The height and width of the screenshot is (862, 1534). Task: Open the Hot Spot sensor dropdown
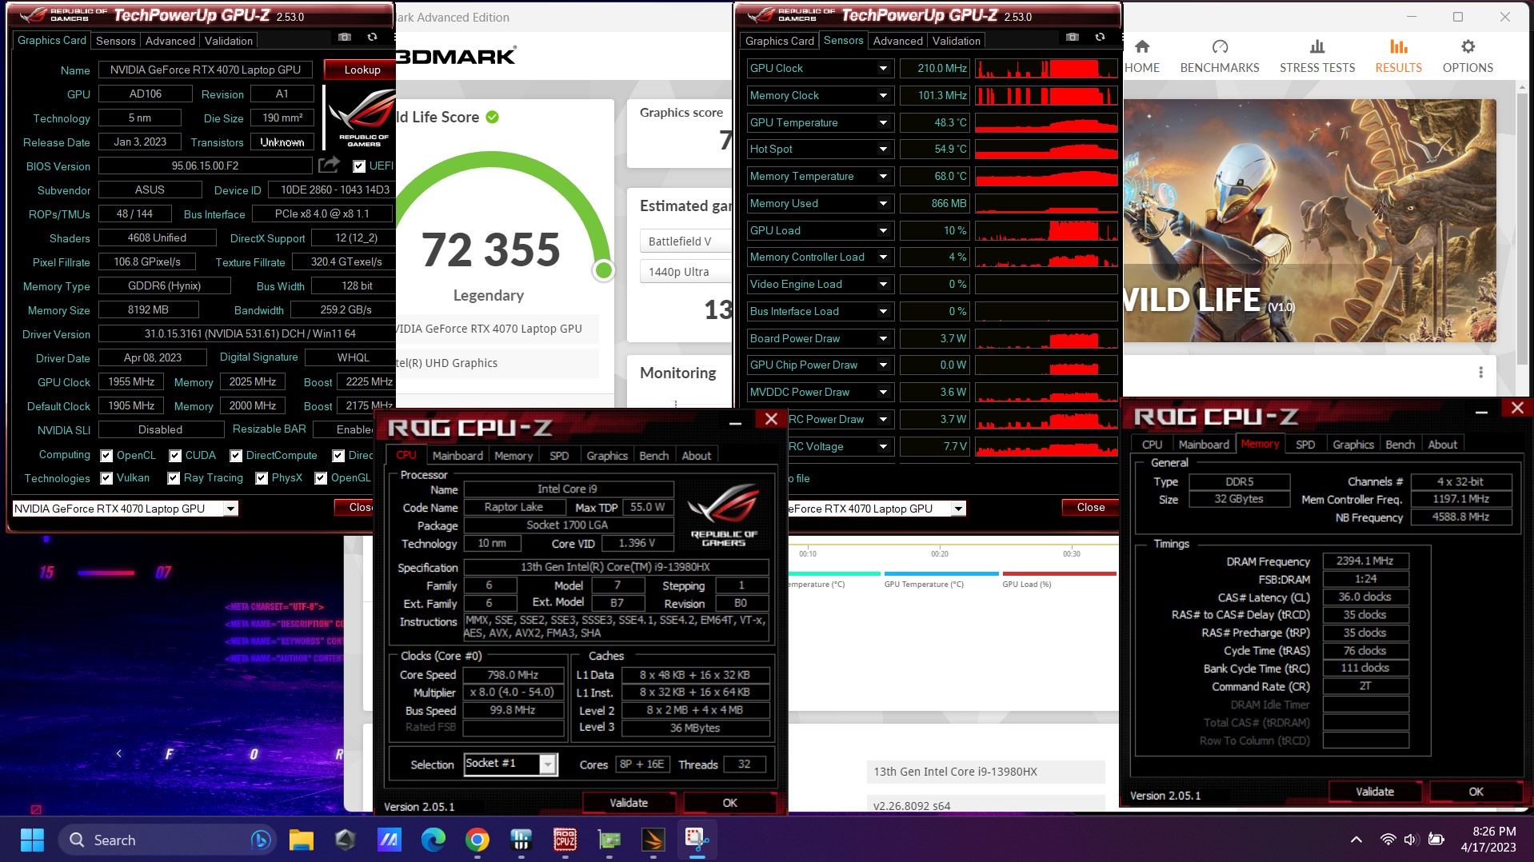[x=883, y=150]
